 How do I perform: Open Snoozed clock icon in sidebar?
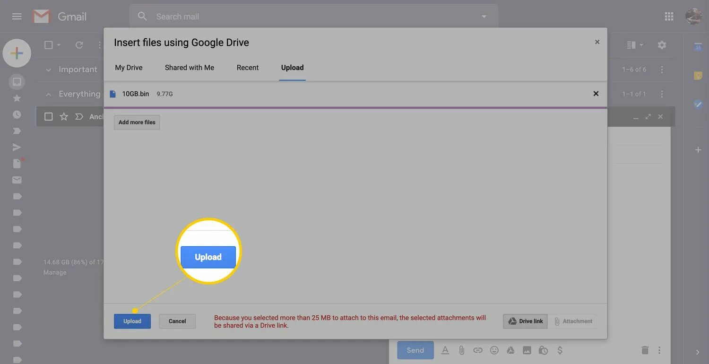click(x=17, y=114)
